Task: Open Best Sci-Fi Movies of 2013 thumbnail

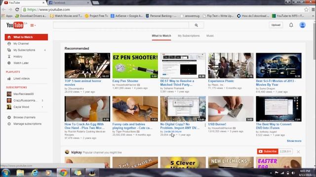Action: point(278,65)
